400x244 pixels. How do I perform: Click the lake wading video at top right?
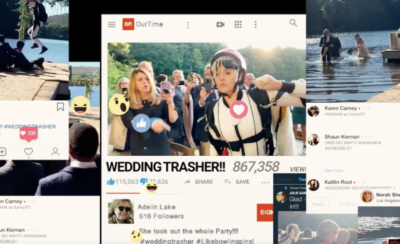point(353,51)
